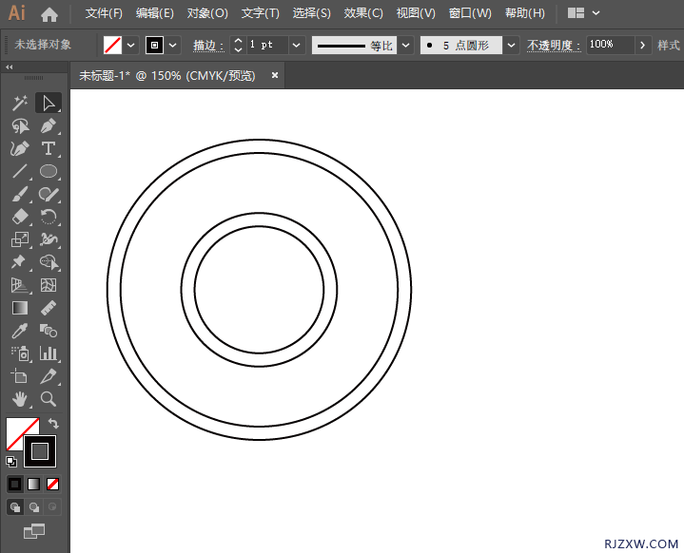The image size is (684, 553).
Task: Expand the opacity options arrow
Action: coord(642,45)
